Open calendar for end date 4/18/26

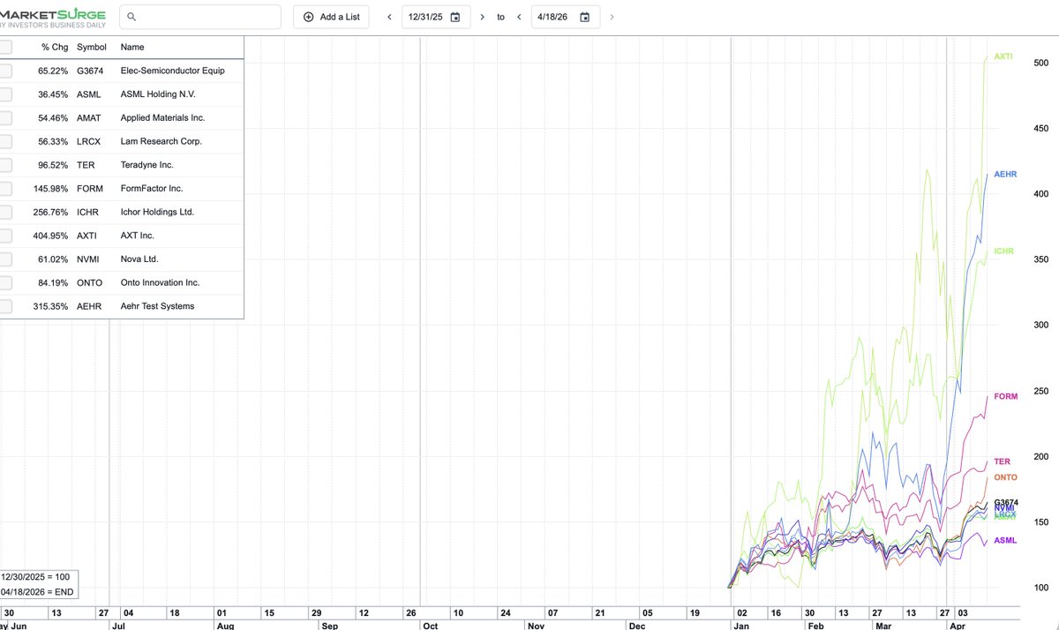584,17
